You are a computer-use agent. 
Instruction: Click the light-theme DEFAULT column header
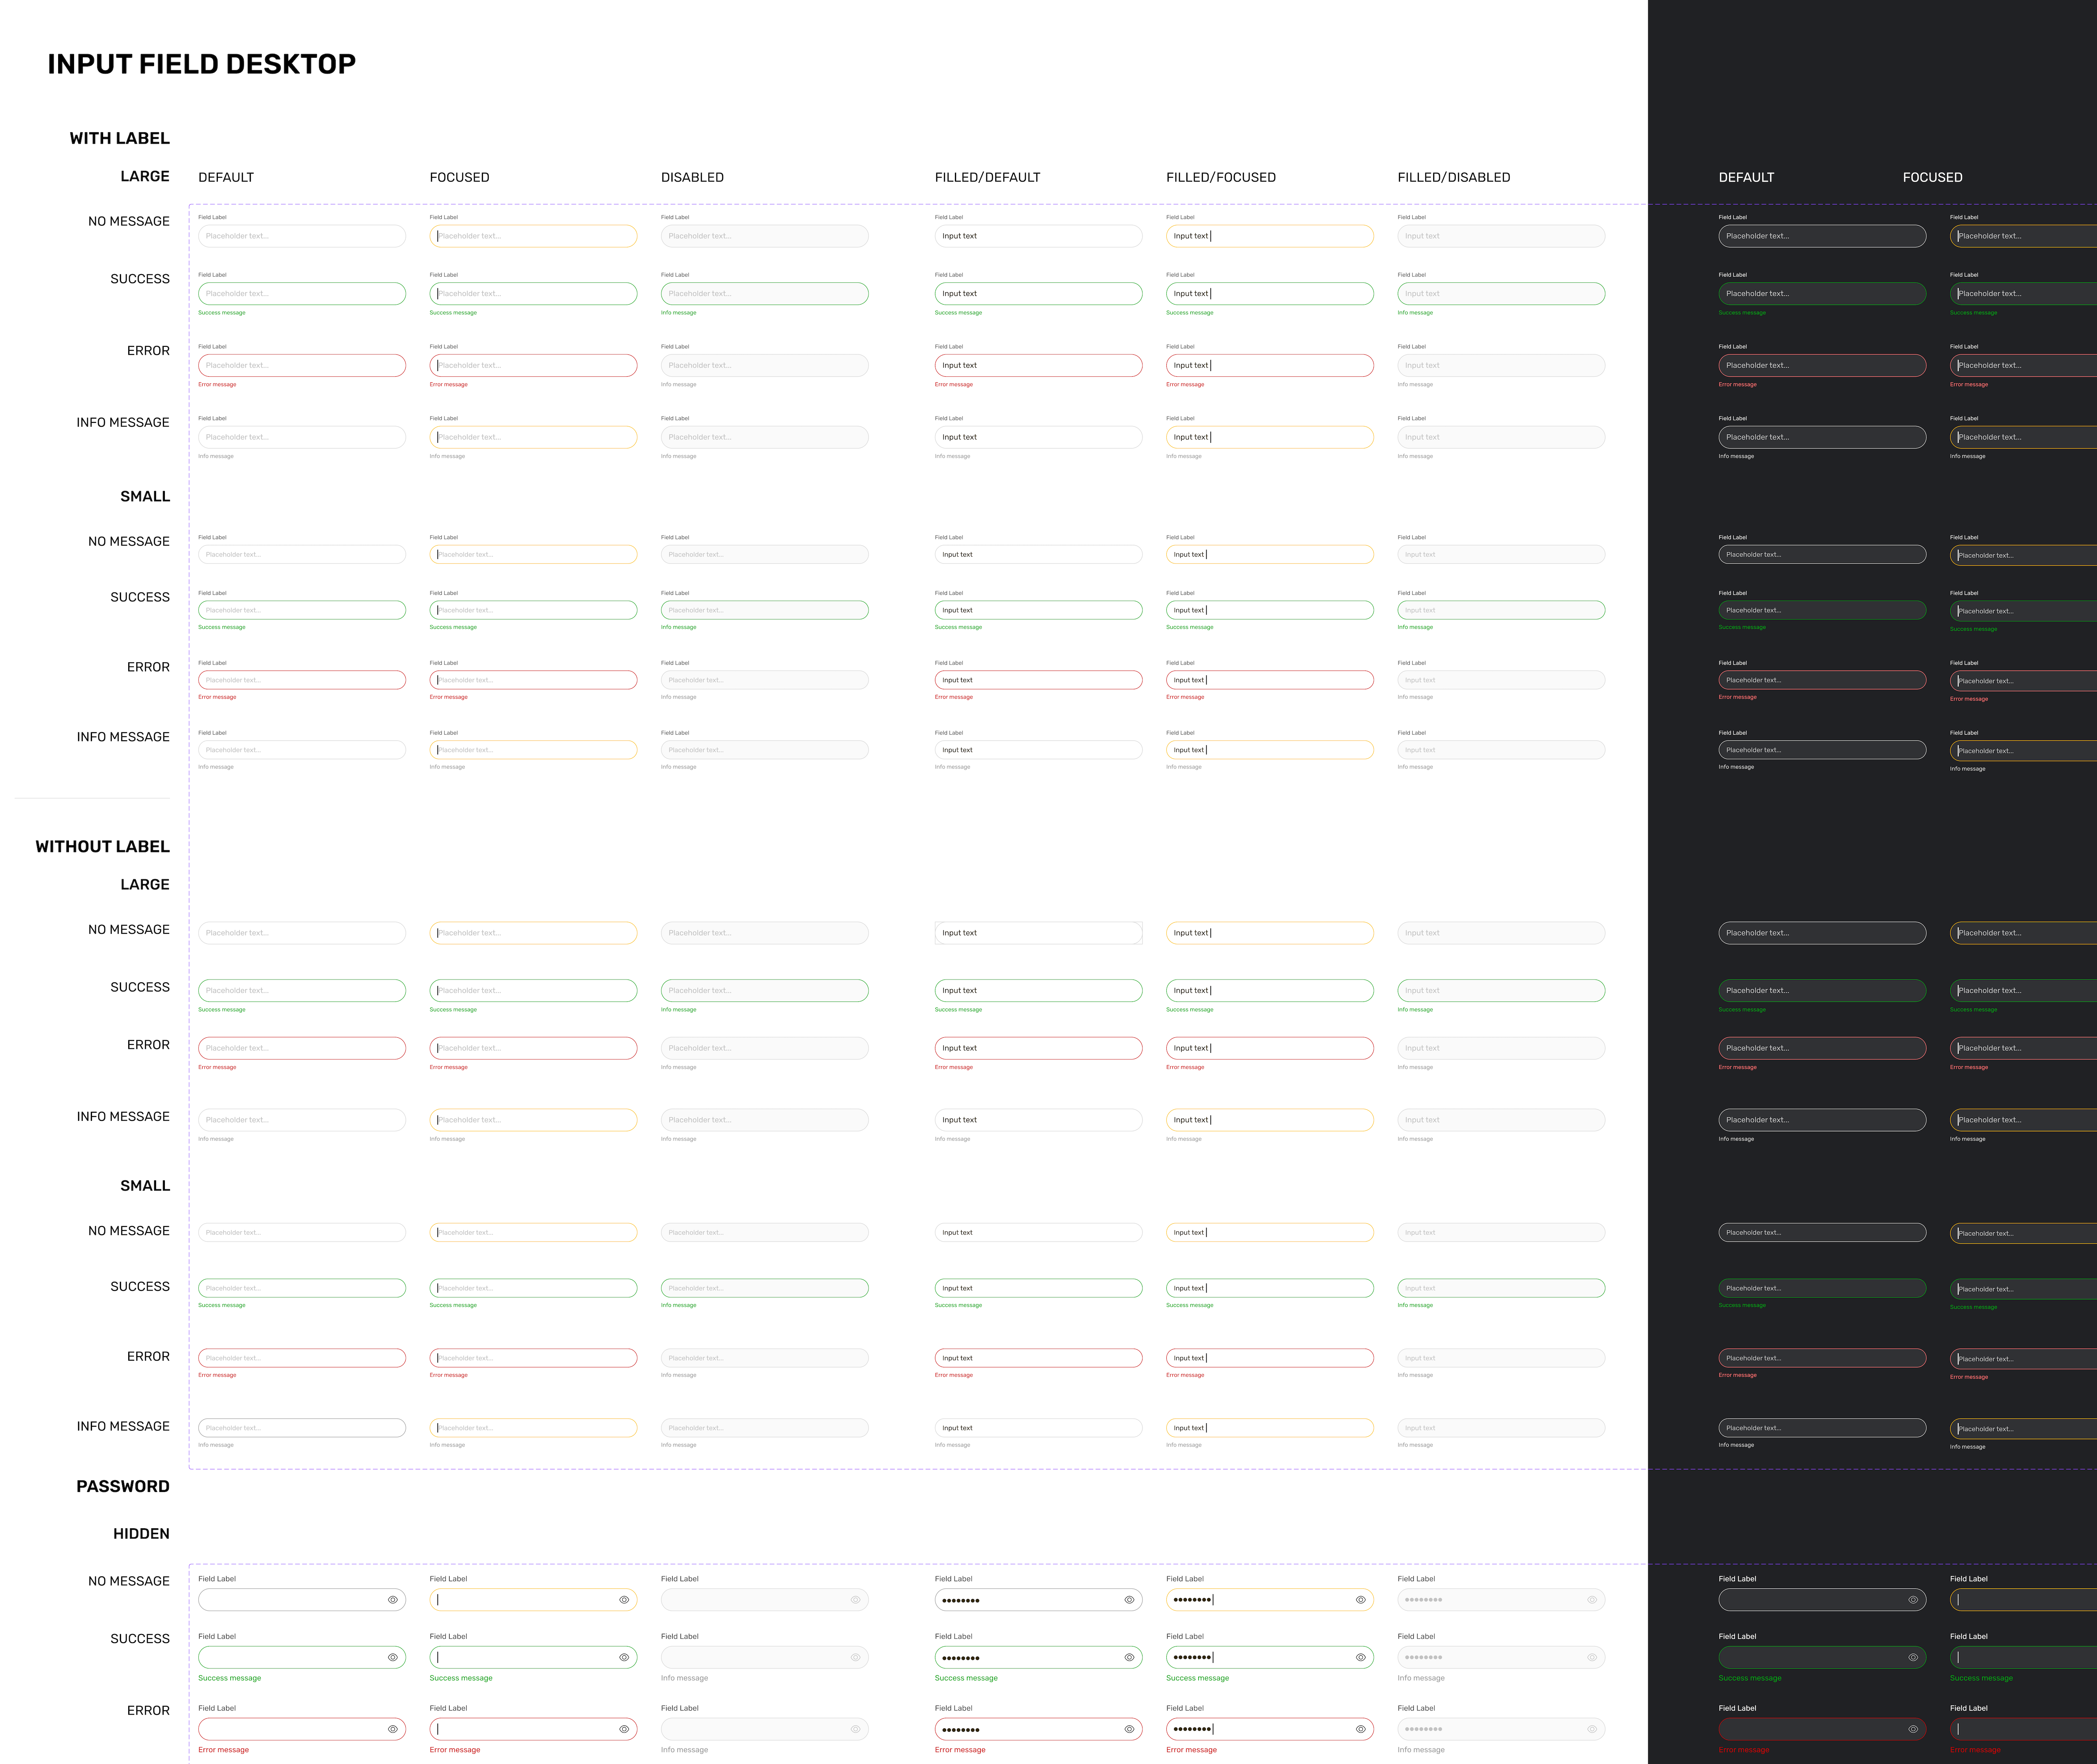click(x=226, y=177)
